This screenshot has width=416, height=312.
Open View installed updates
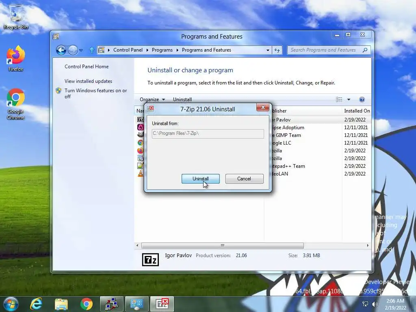[x=88, y=81]
